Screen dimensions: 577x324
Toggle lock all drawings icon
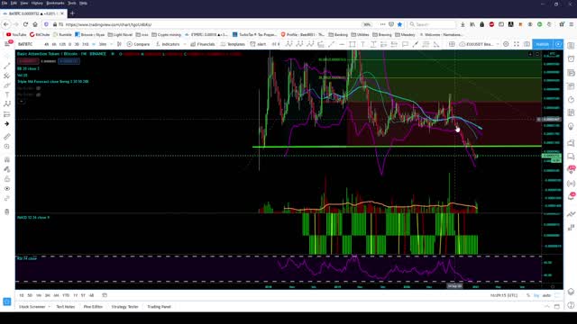pyautogui.click(x=7, y=179)
